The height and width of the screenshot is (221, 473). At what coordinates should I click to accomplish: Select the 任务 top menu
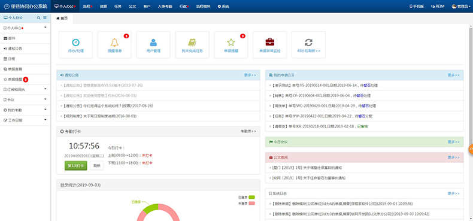pos(119,7)
